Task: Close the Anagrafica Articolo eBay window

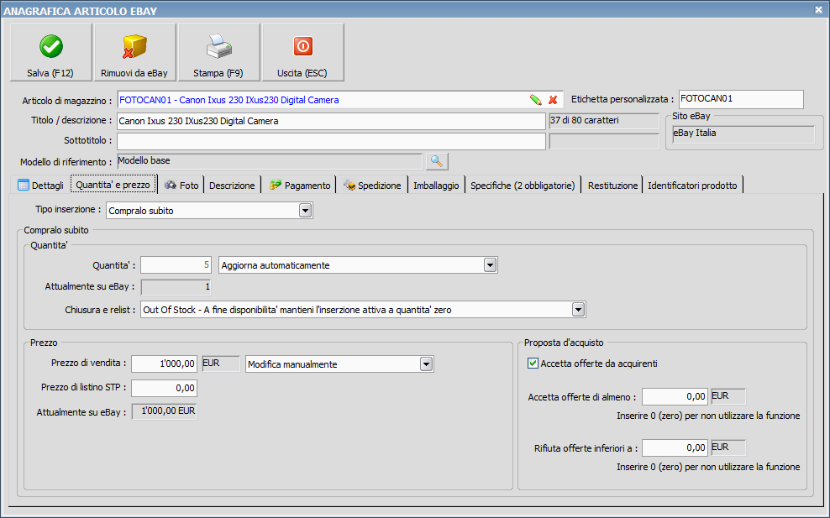Action: (818, 9)
